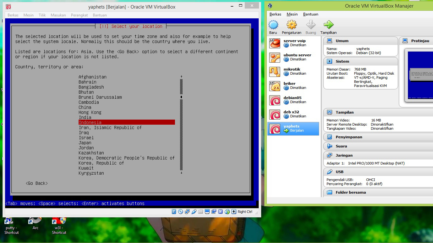Open Berkas menu in the yaphets VM window
The width and height of the screenshot is (433, 243).
pos(13,15)
